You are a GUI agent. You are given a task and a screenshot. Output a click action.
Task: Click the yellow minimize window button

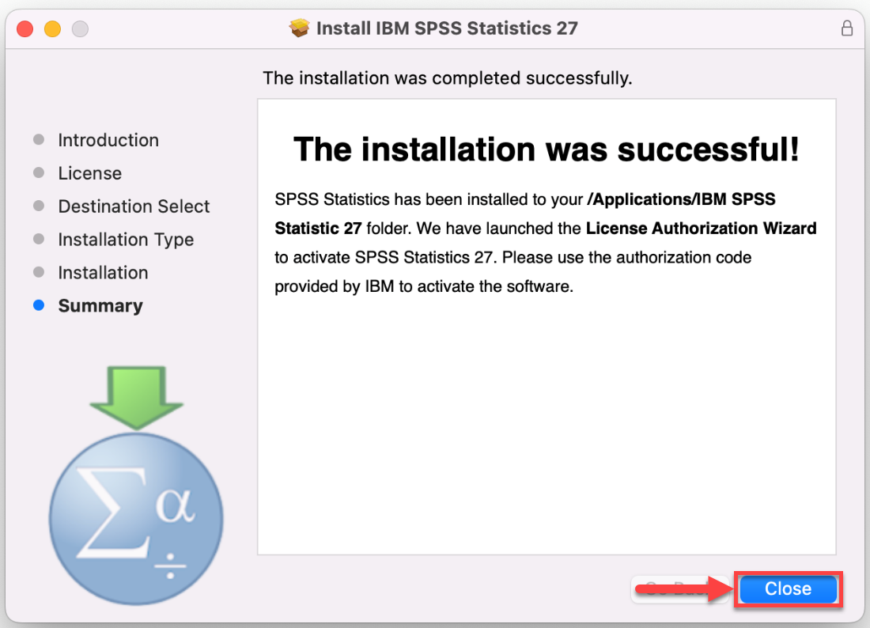[x=53, y=28]
